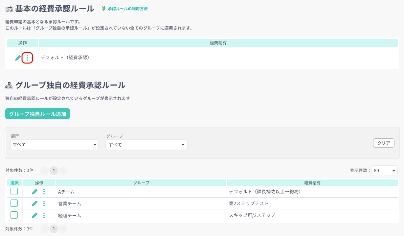The image size is (404, 236).
Task: Edit the Aチーム rule with pencil icon
Action: [x=35, y=192]
